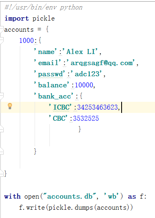
Task: Click the 'balance' dictionary key
Action: pyautogui.click(x=52, y=85)
